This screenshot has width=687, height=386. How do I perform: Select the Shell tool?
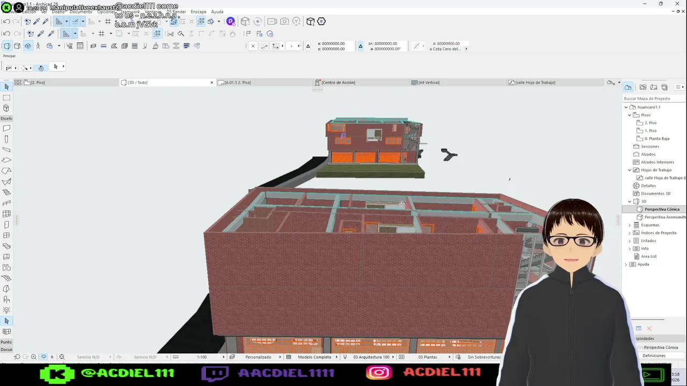pyautogui.click(x=6, y=182)
